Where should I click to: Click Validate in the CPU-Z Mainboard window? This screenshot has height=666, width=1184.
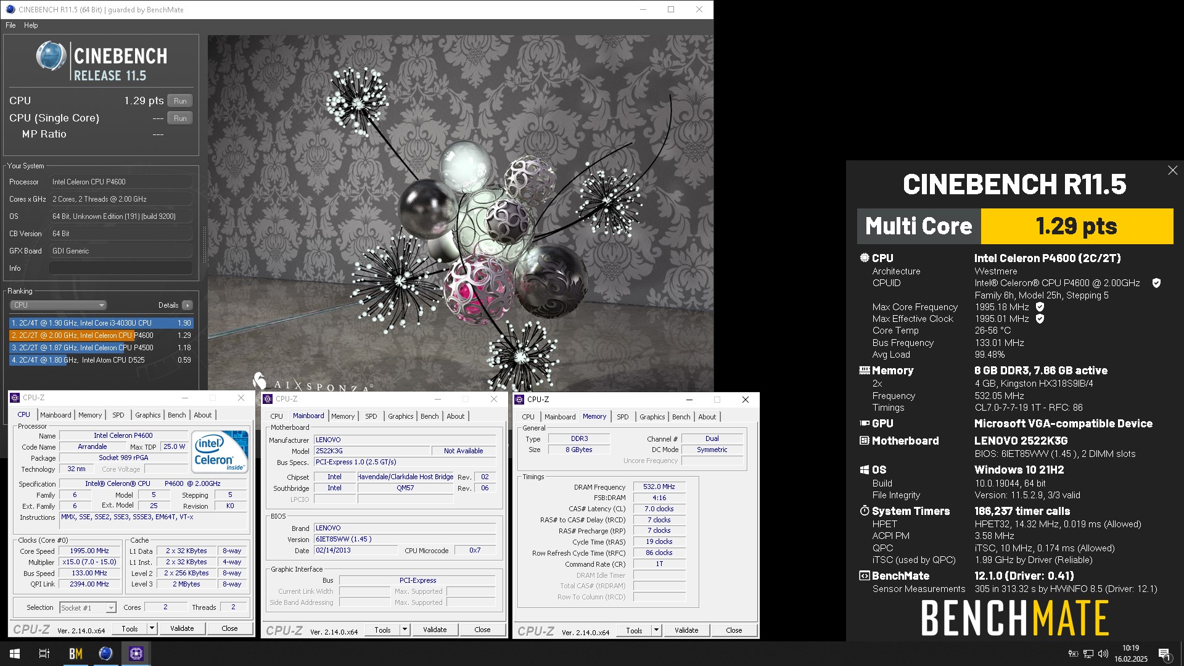pyautogui.click(x=435, y=630)
